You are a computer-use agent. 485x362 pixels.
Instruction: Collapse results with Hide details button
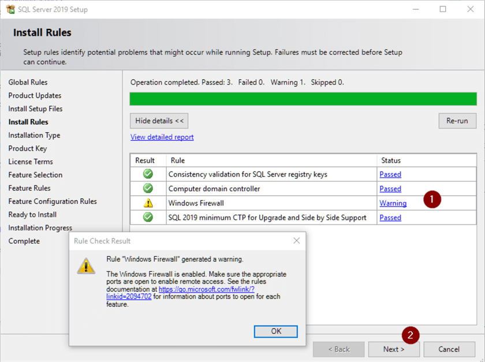(159, 121)
